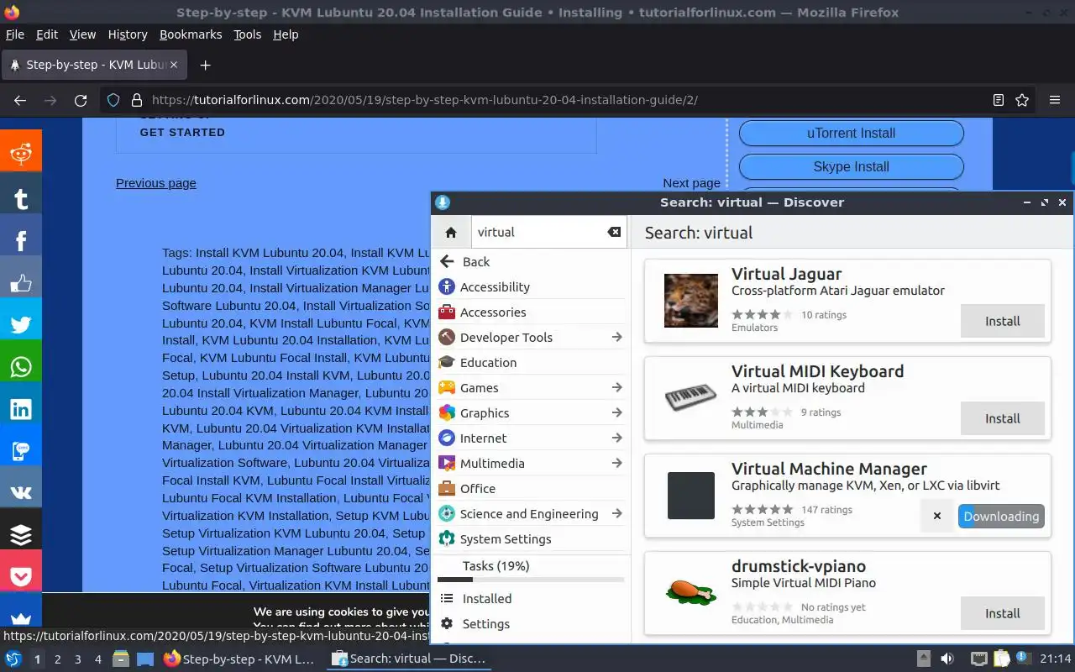Open the File menu in Firefox
Viewport: 1075px width, 672px height.
click(x=15, y=34)
